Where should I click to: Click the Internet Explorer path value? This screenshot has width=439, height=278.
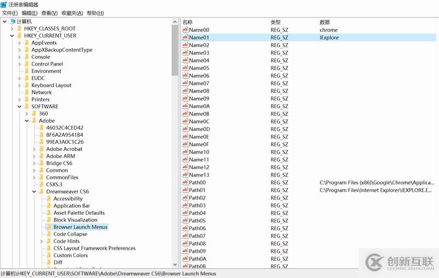pyautogui.click(x=376, y=190)
